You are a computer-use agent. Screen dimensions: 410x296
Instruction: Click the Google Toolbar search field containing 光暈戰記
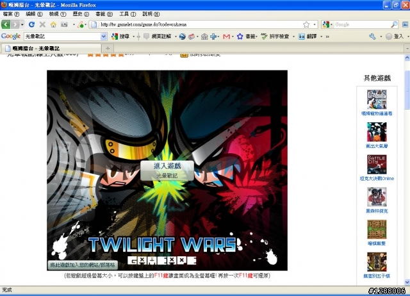[x=62, y=37]
